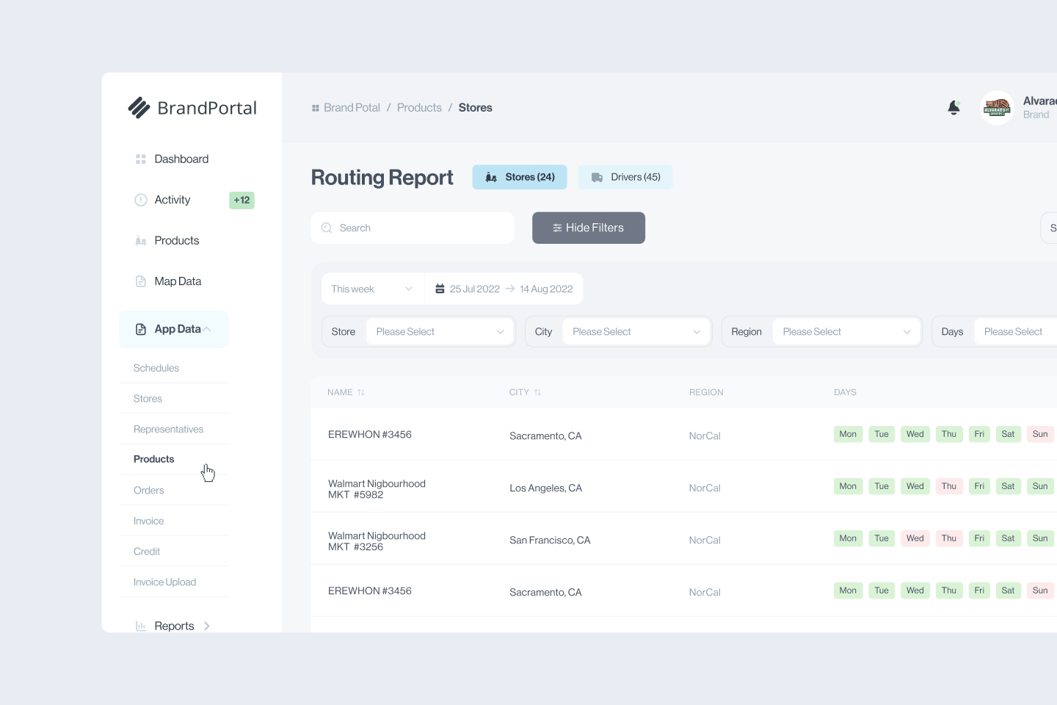Open the This week period dropdown

point(373,289)
